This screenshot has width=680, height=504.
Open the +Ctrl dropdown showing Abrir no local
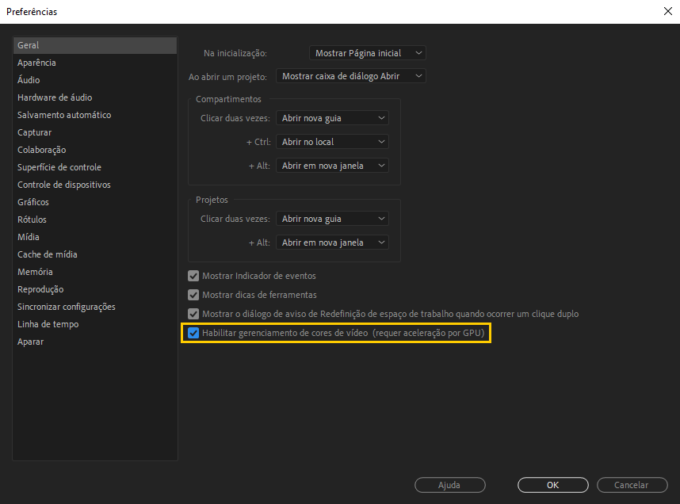(332, 141)
